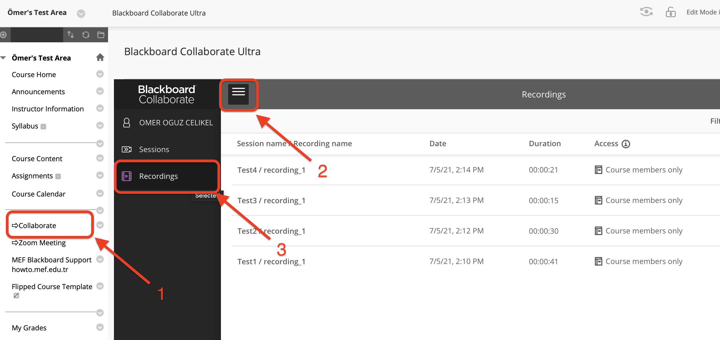Click access icon for Test1 recording
The height and width of the screenshot is (340, 720).
click(x=598, y=261)
